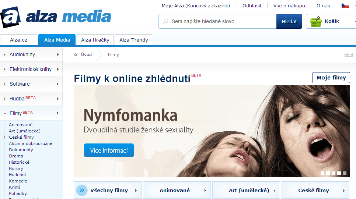Viewport: 356px width, 199px height.
Task: Select the Czech flag language icon
Action: 345,6
